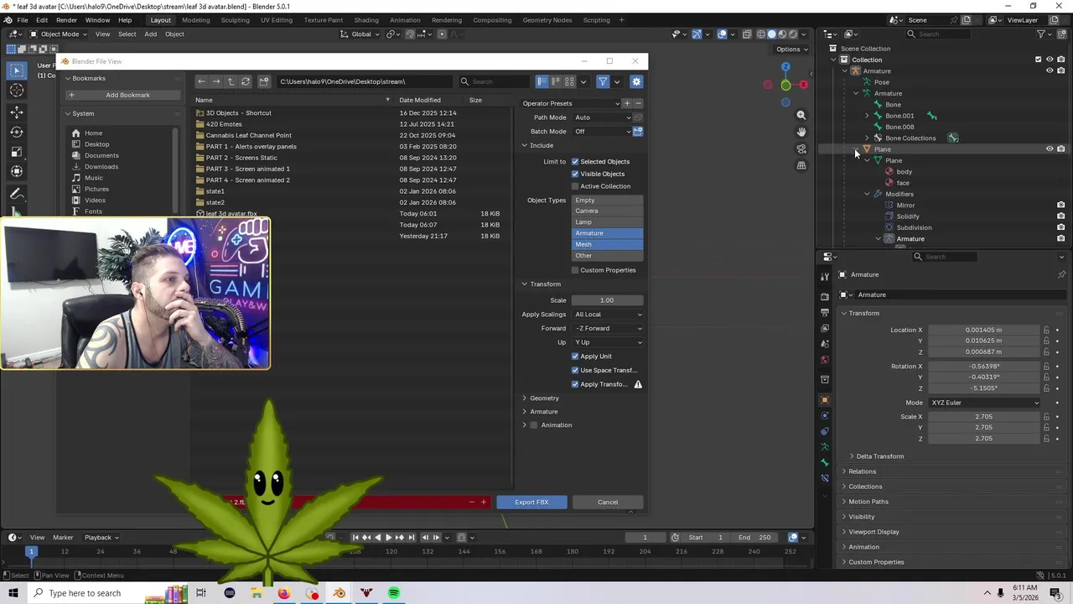Select the Transform tool in viewport toolbar
This screenshot has height=604, width=1073.
[x=17, y=172]
